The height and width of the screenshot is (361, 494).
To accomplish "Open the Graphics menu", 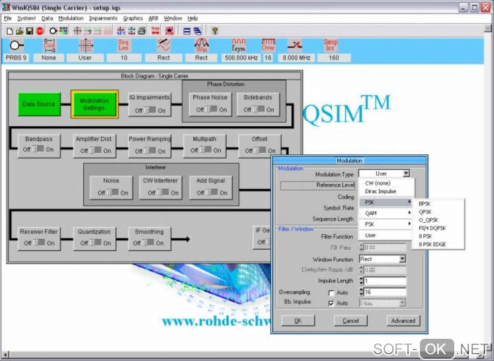I will (x=133, y=18).
